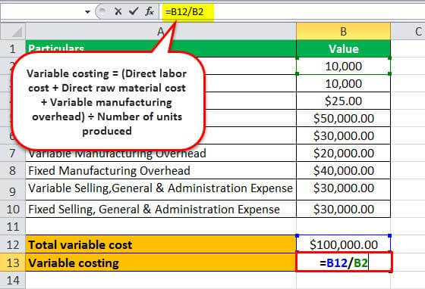Open the Name Box dropdown arrow
This screenshot has width=425, height=289.
pyautogui.click(x=87, y=12)
